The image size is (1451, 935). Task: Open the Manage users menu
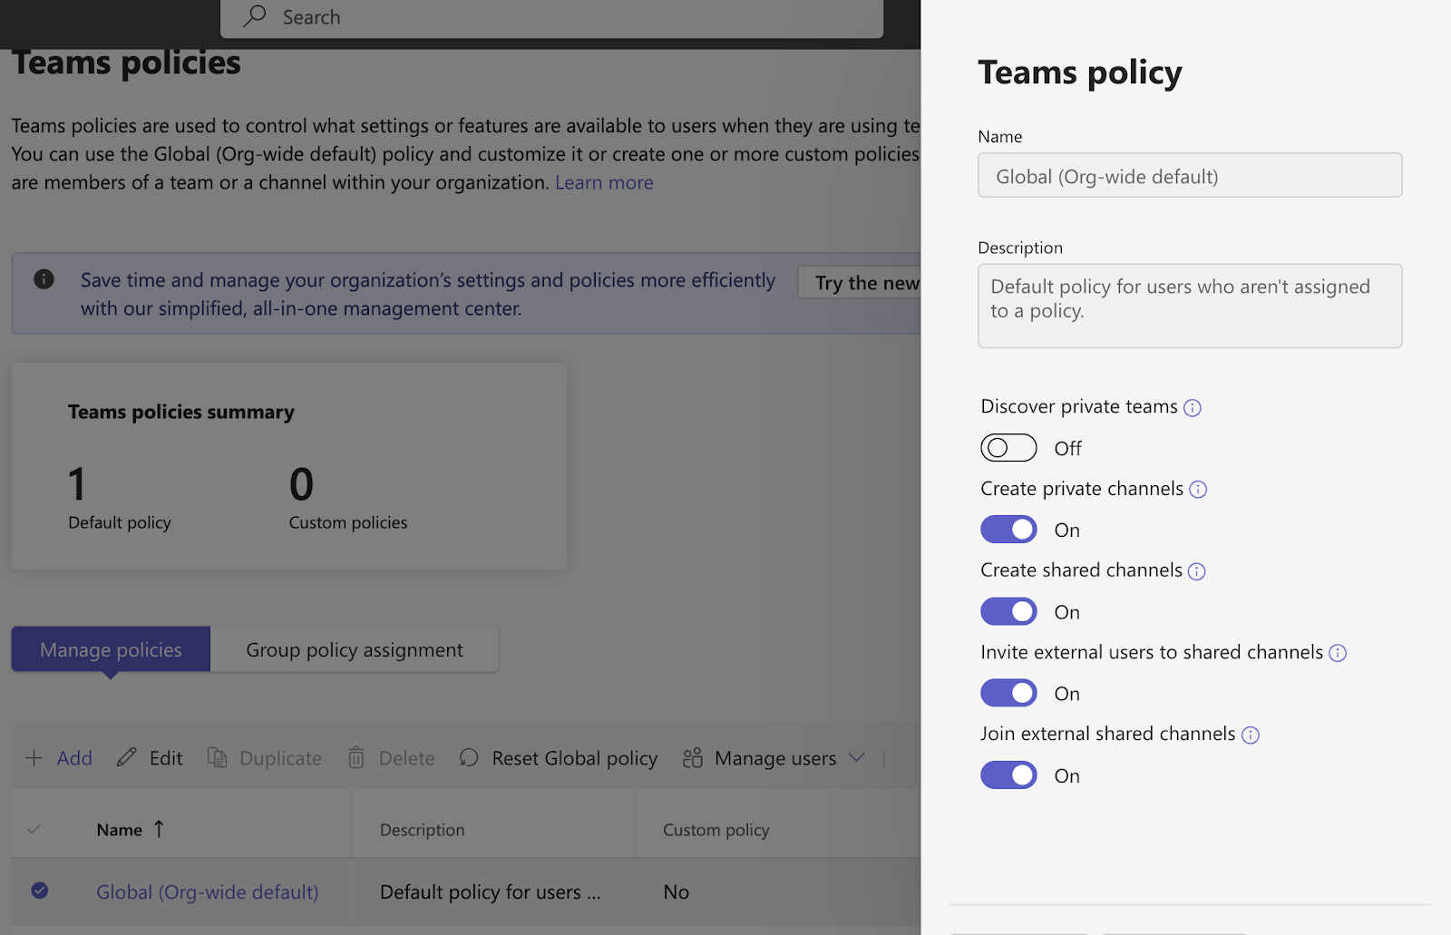774,758
